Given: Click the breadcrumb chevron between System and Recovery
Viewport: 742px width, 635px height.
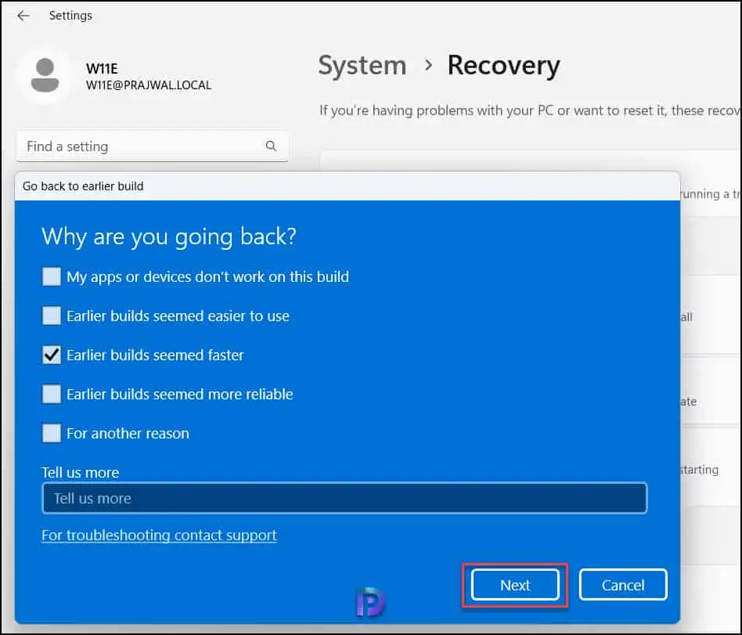Looking at the screenshot, I should click(428, 65).
